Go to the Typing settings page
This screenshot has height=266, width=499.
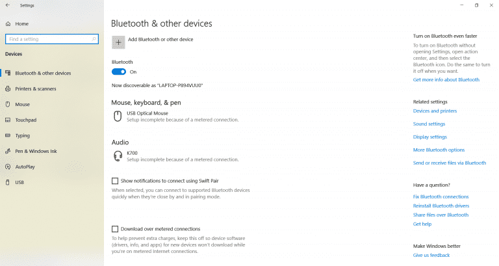[x=23, y=135]
